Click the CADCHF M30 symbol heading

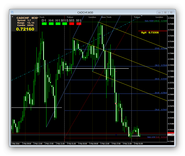[x=27, y=18]
